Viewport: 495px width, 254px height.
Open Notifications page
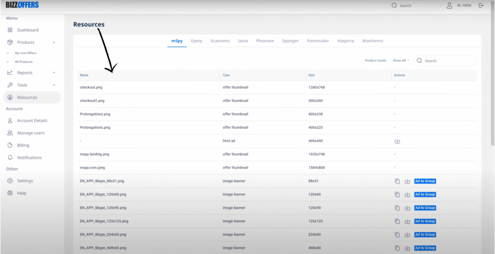(29, 157)
